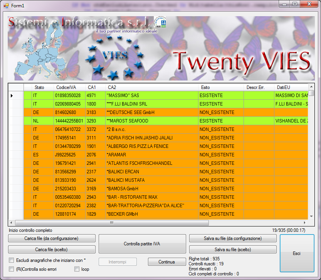Click the horizontal scroll right arrow
Viewport: 321px width, 280px height.
pyautogui.click(x=304, y=223)
